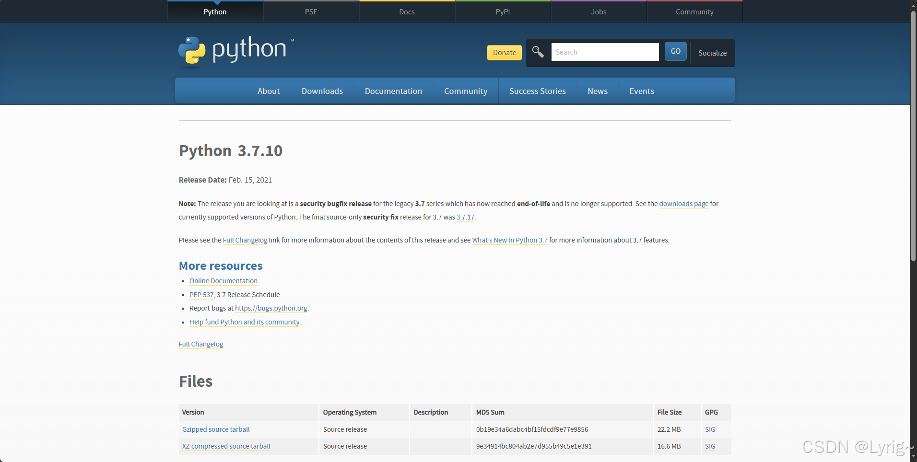Click the vertical page scrollbar thumb

(x=913, y=136)
